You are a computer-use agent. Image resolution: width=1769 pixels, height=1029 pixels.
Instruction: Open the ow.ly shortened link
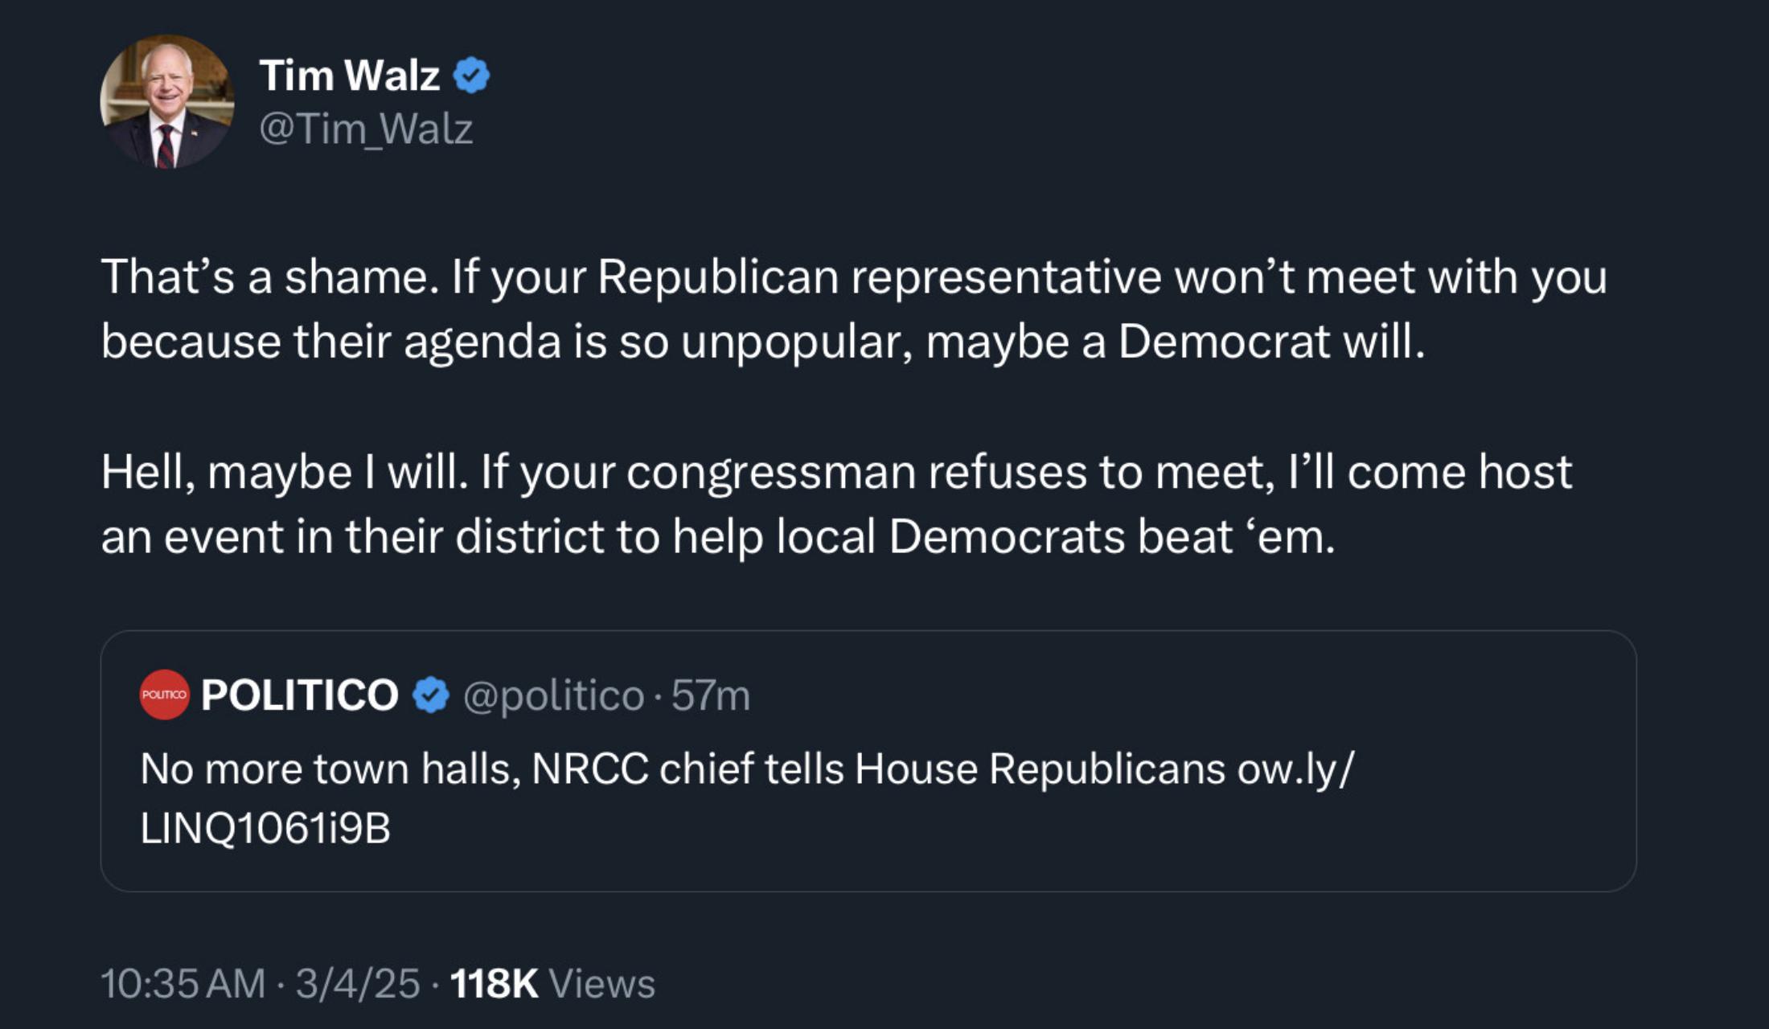click(x=1295, y=769)
